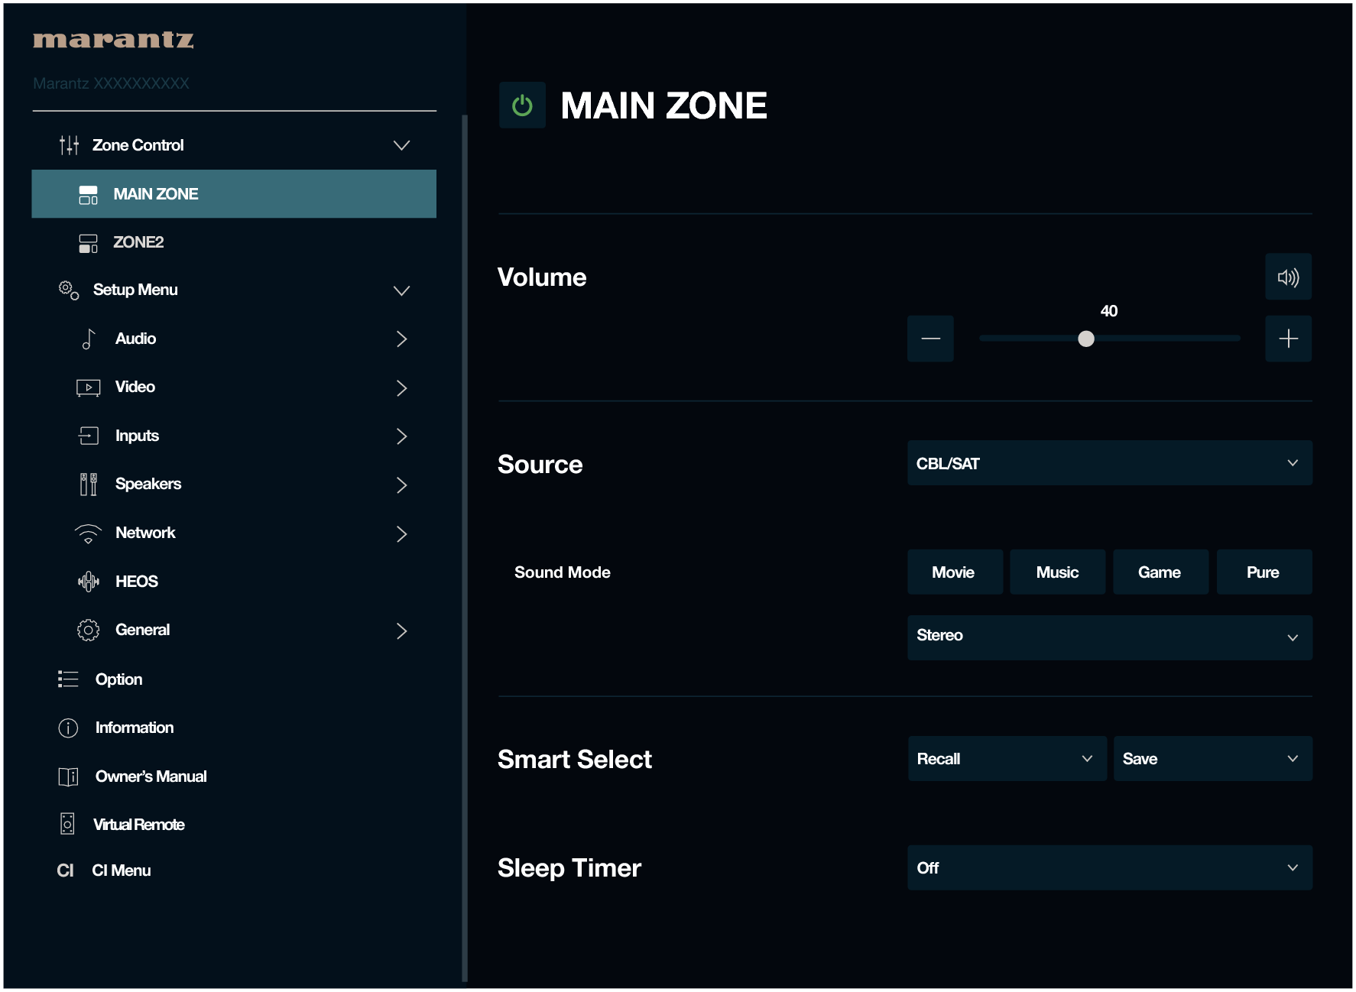Mute the volume with speaker icon

(x=1288, y=277)
